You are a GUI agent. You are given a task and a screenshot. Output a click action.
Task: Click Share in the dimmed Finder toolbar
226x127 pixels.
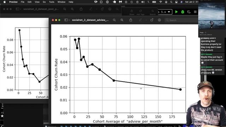(x=132, y=12)
